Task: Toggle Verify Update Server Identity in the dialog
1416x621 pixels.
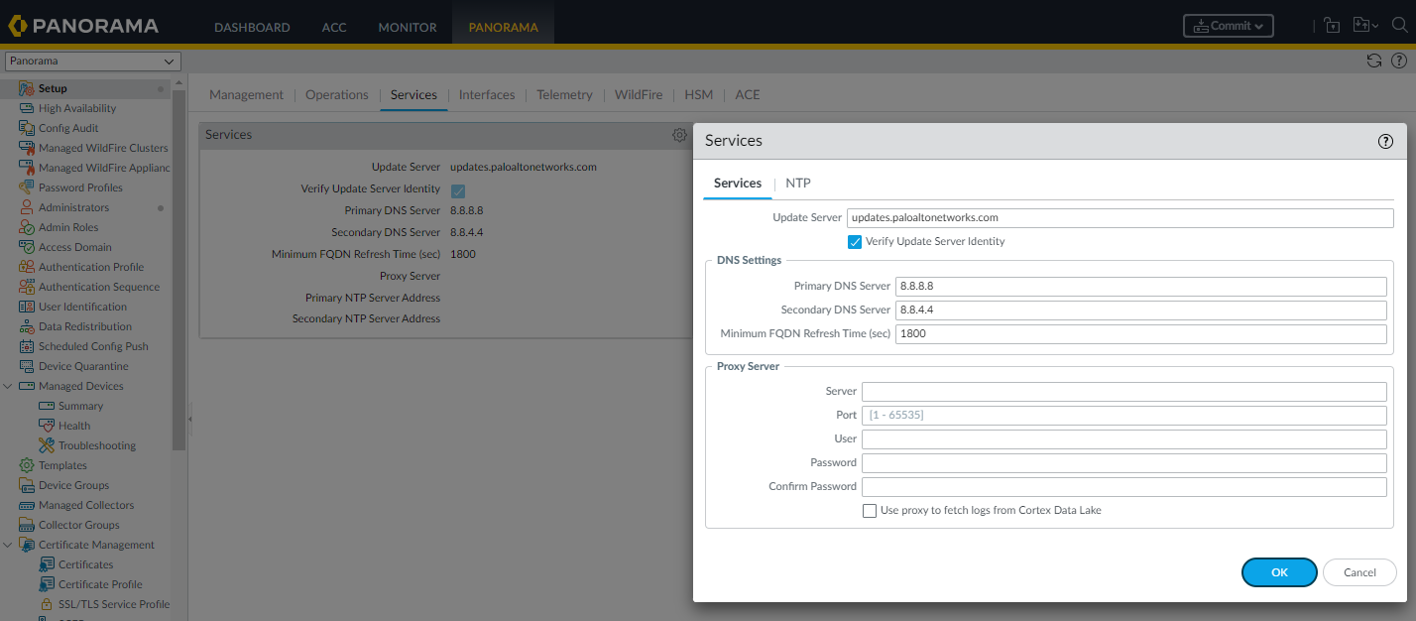Action: 855,241
